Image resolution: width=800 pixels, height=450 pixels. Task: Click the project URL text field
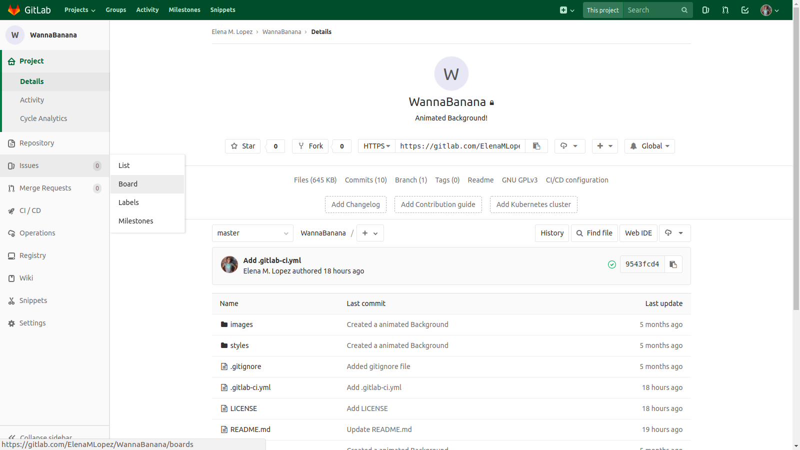pos(460,146)
